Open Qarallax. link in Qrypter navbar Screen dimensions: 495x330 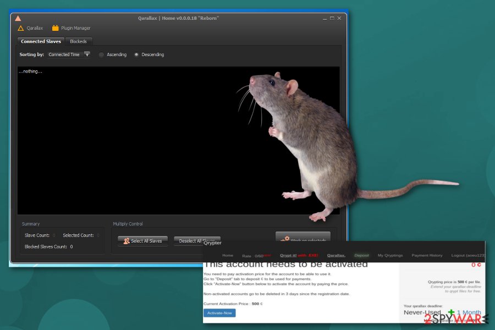tap(336, 255)
